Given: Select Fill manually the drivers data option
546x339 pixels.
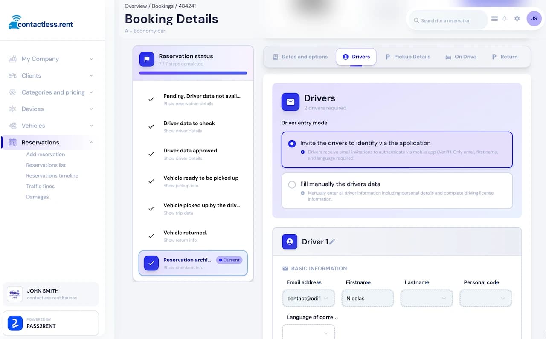Looking at the screenshot, I should (x=292, y=185).
